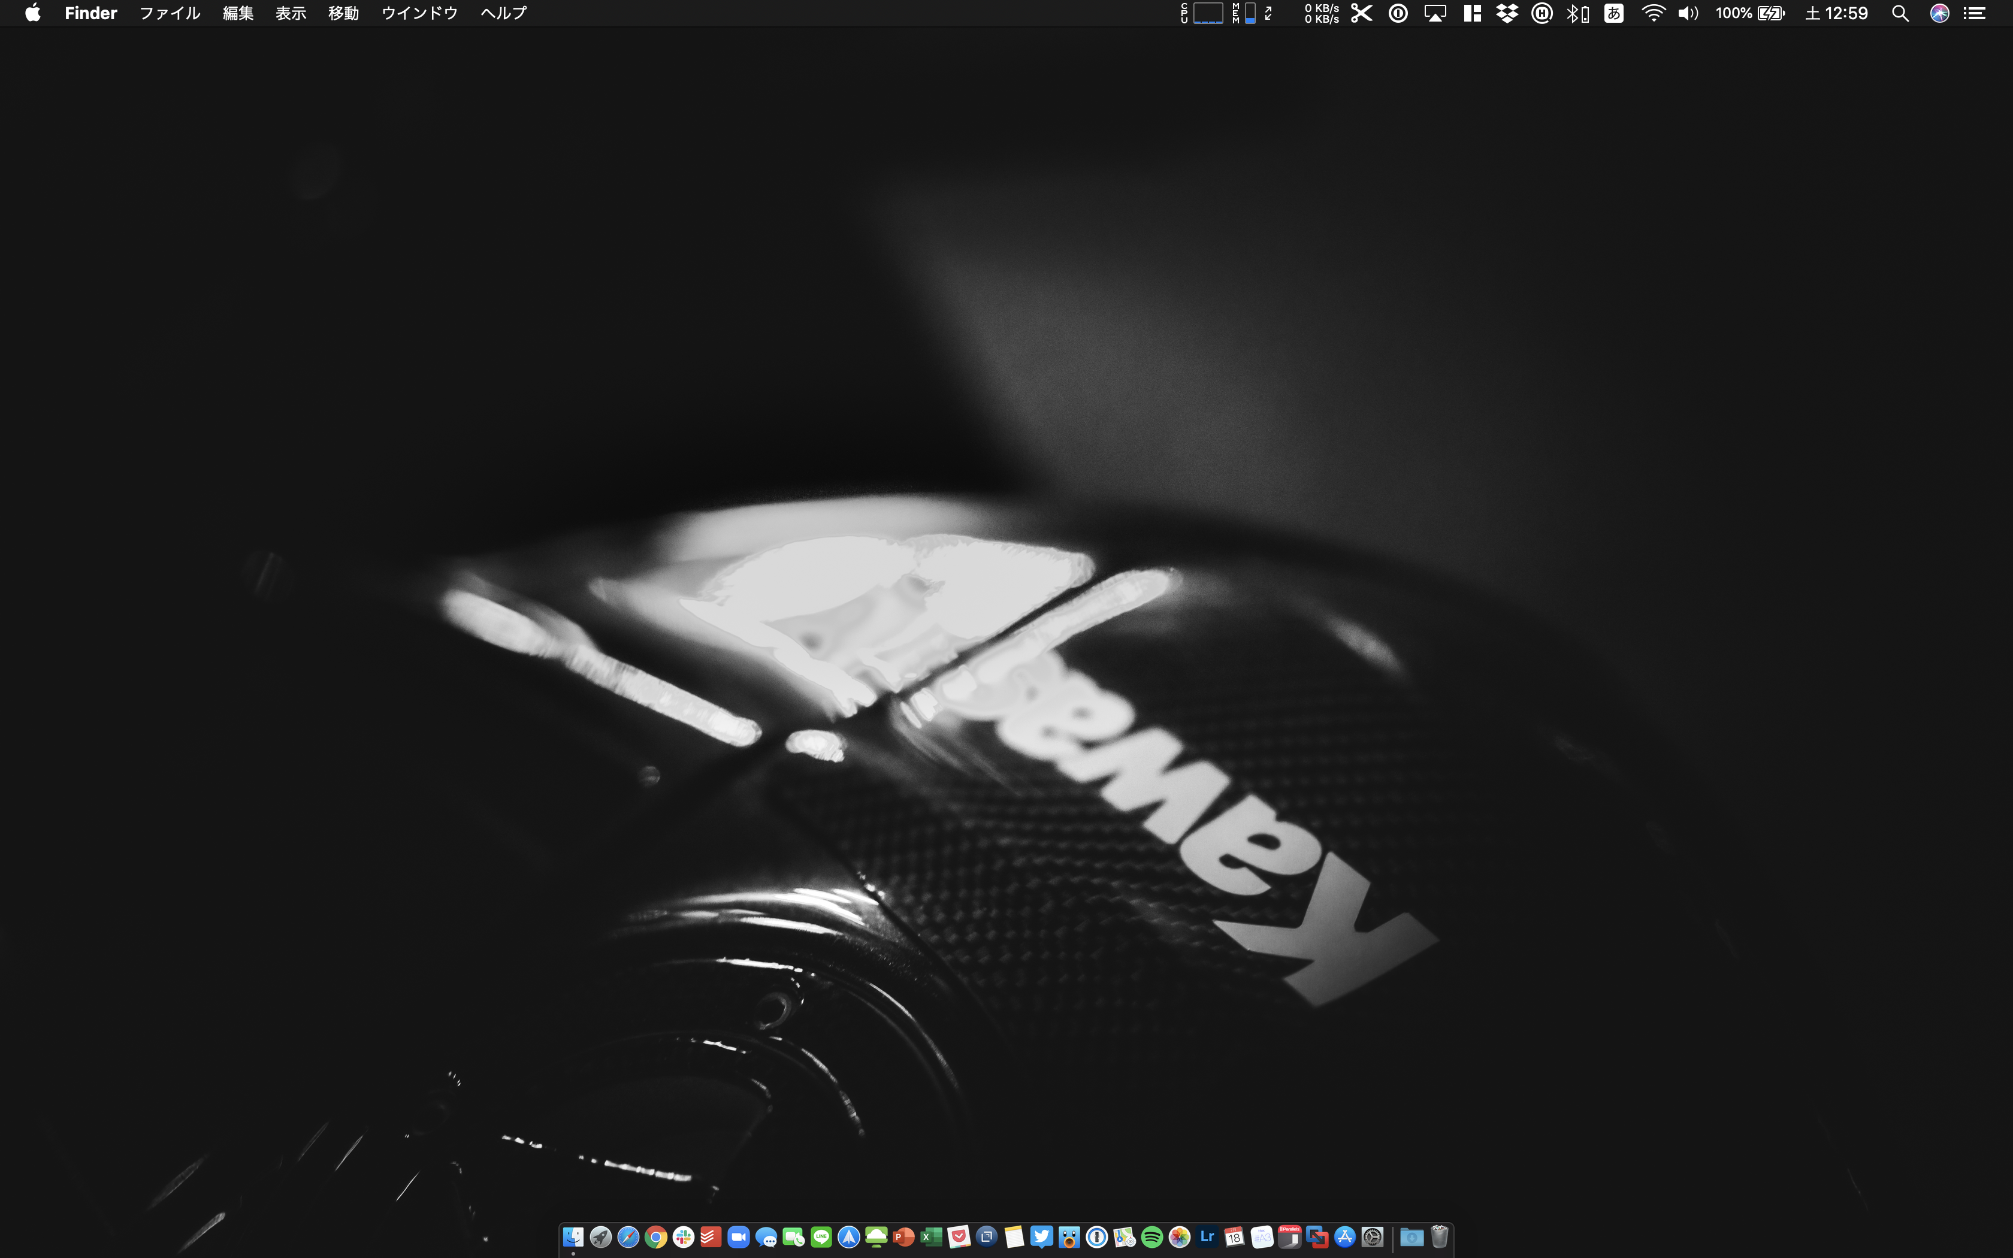Open the 表示 menu
2013x1258 pixels.
291,13
